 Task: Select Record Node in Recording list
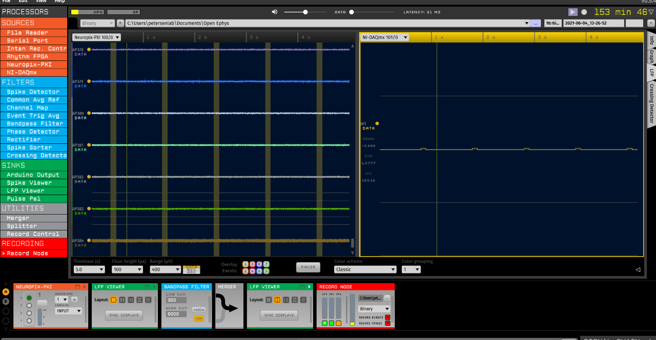pyautogui.click(x=34, y=253)
